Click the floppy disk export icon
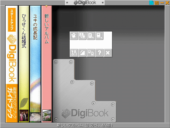170x128 pixels. (x=91, y=36)
